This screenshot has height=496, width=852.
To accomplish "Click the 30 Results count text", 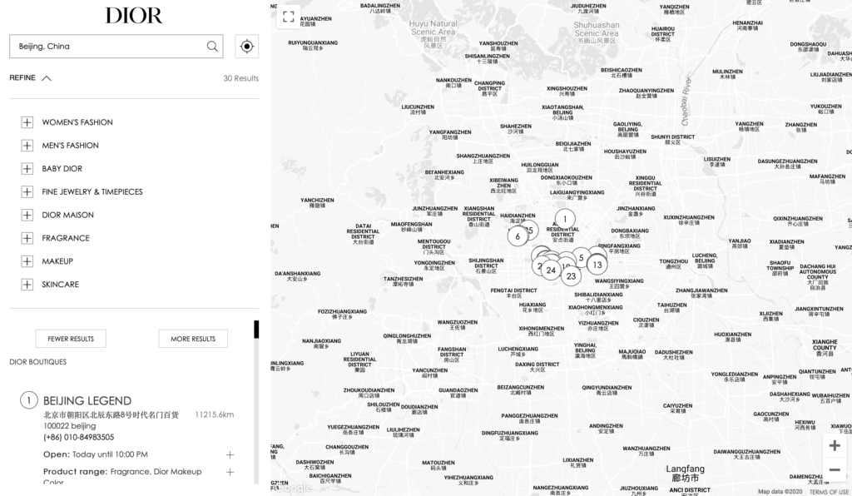I will coord(240,78).
